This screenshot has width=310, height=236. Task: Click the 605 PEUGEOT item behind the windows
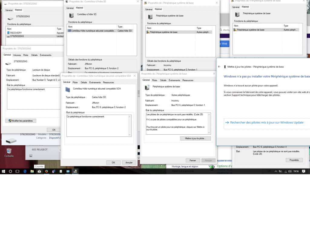click(x=40, y=149)
